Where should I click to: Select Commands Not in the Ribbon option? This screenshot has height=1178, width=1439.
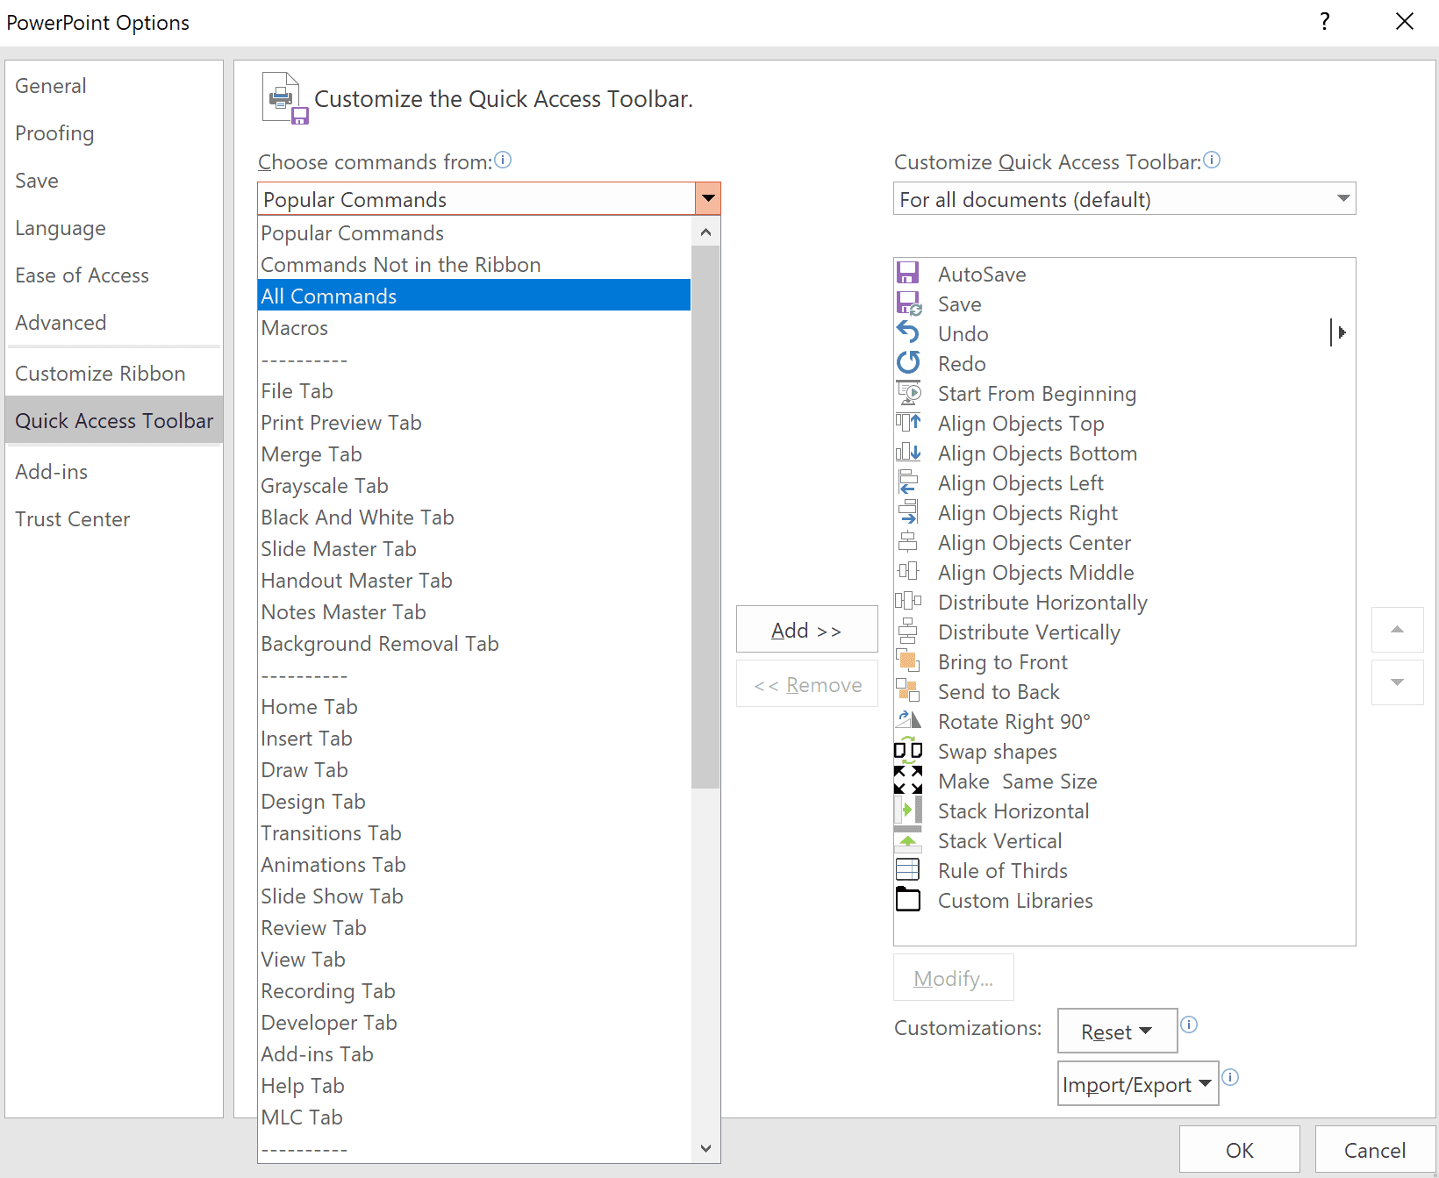(474, 265)
